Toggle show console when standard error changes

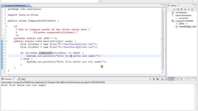pyautogui.click(x=173, y=79)
